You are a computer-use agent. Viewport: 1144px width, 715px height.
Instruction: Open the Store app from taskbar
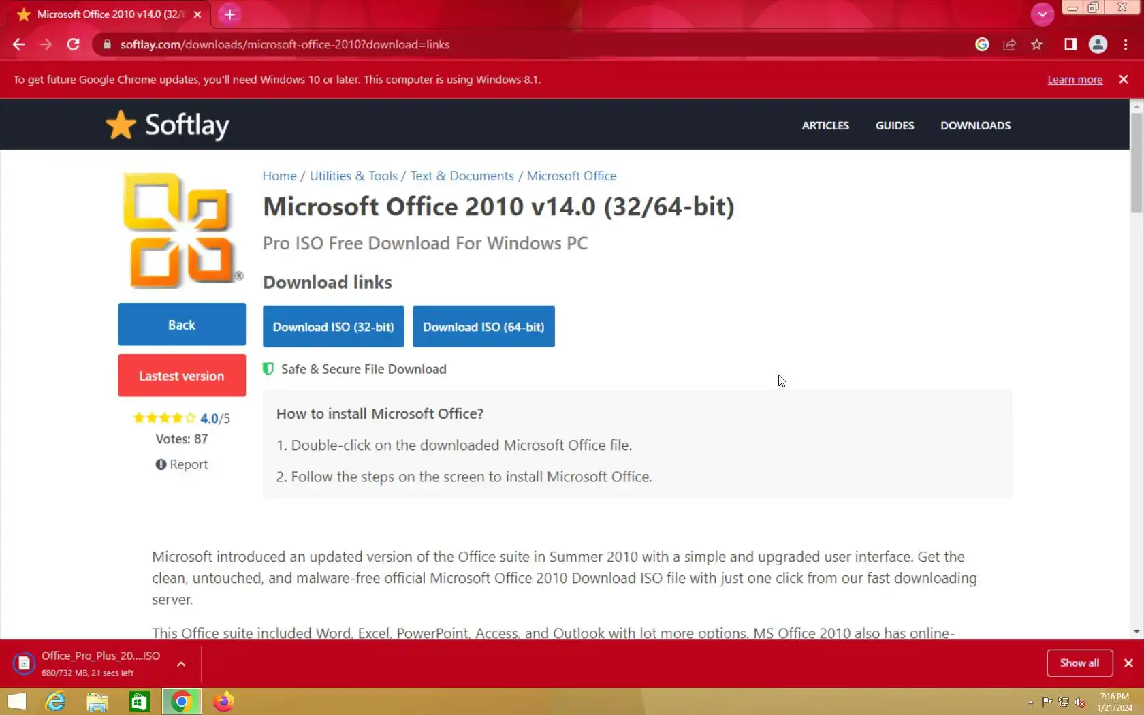(139, 701)
